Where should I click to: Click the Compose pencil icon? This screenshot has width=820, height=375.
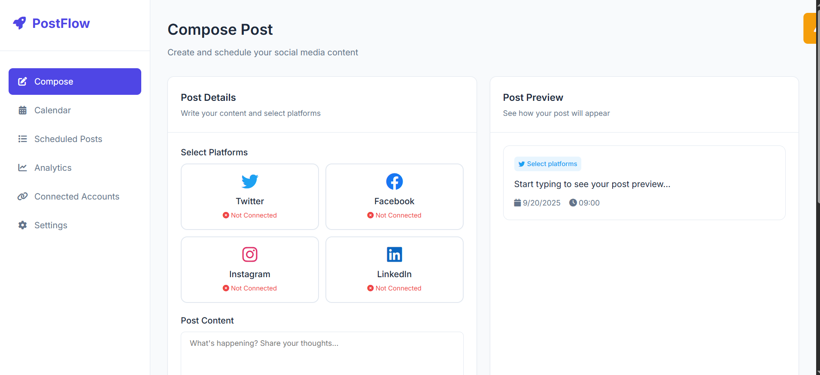tap(23, 82)
